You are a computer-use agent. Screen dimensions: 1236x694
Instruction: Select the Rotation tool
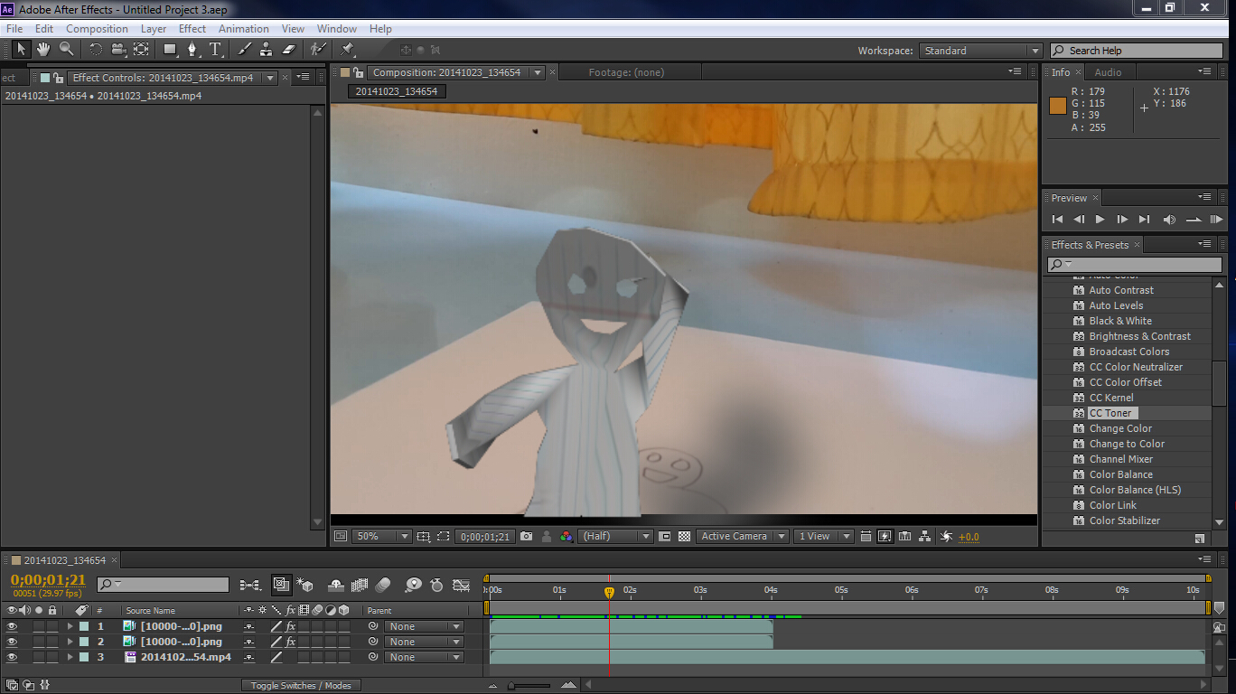[x=95, y=49]
